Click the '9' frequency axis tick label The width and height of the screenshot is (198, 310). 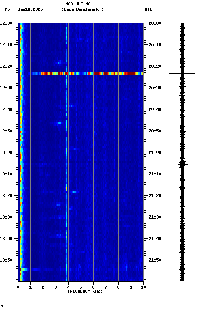[131, 287]
